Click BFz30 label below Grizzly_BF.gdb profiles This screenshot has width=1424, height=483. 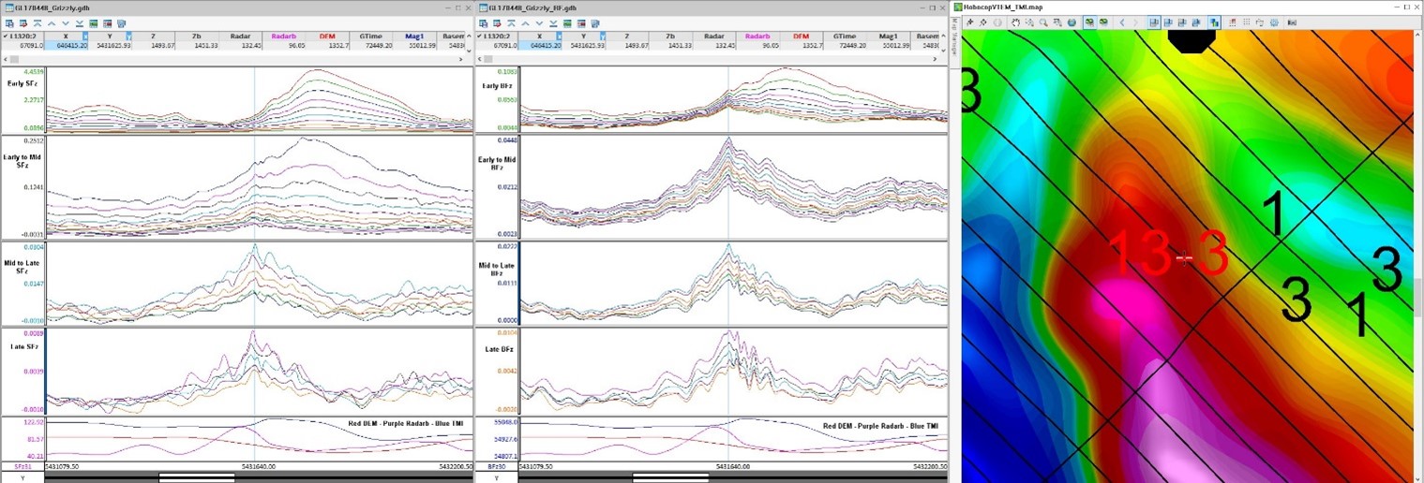(498, 465)
